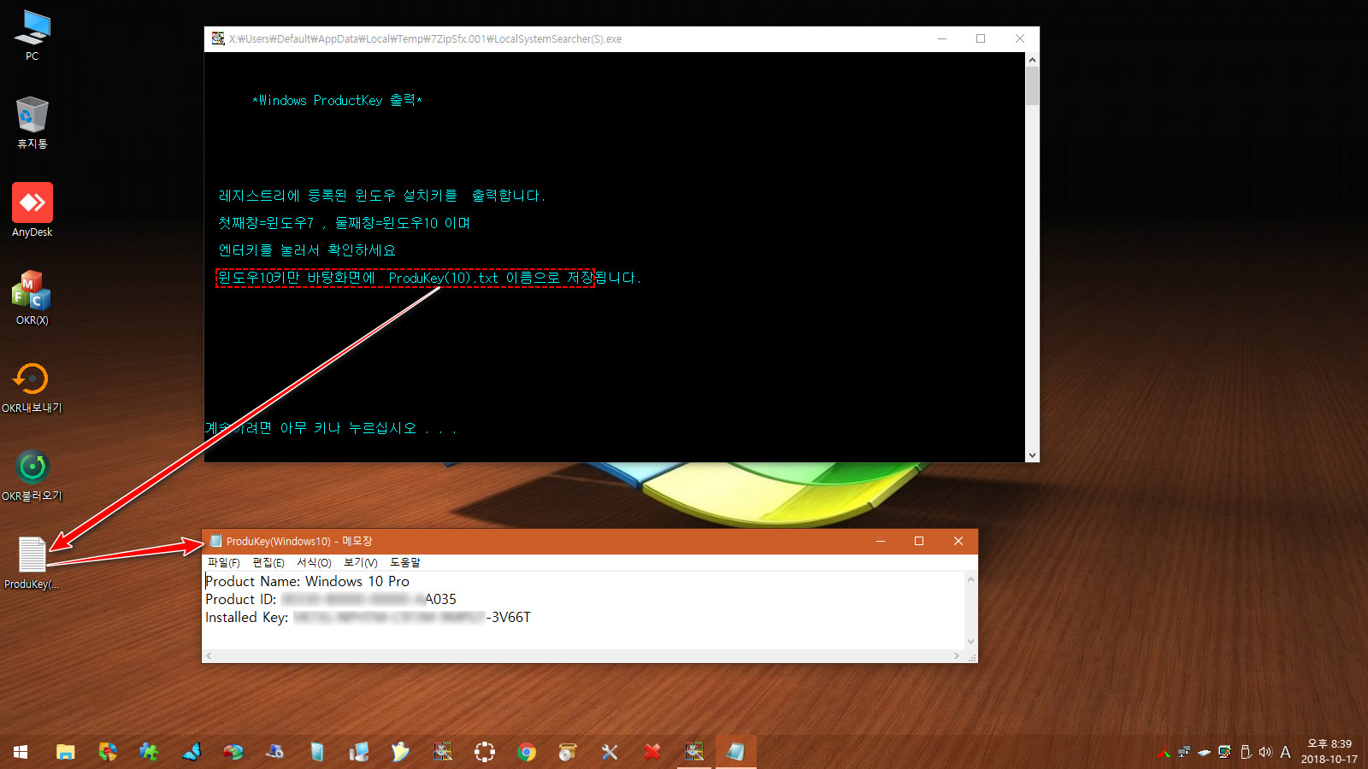
Task: Open the Recycle Bin (휴지통) icon
Action: click(x=32, y=124)
